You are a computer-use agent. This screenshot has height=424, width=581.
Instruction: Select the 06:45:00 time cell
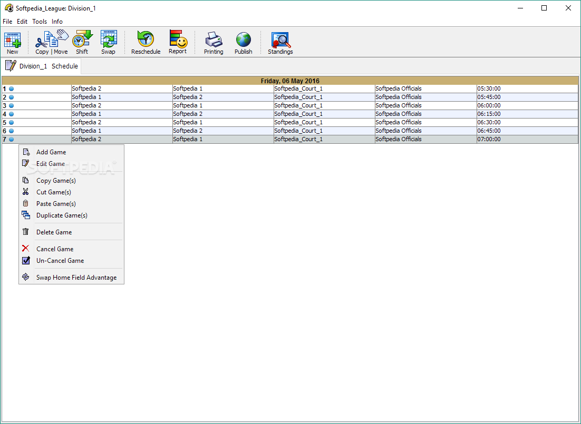527,131
